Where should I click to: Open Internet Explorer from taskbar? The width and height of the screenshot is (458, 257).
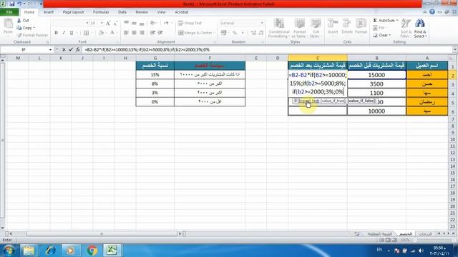pos(51,251)
